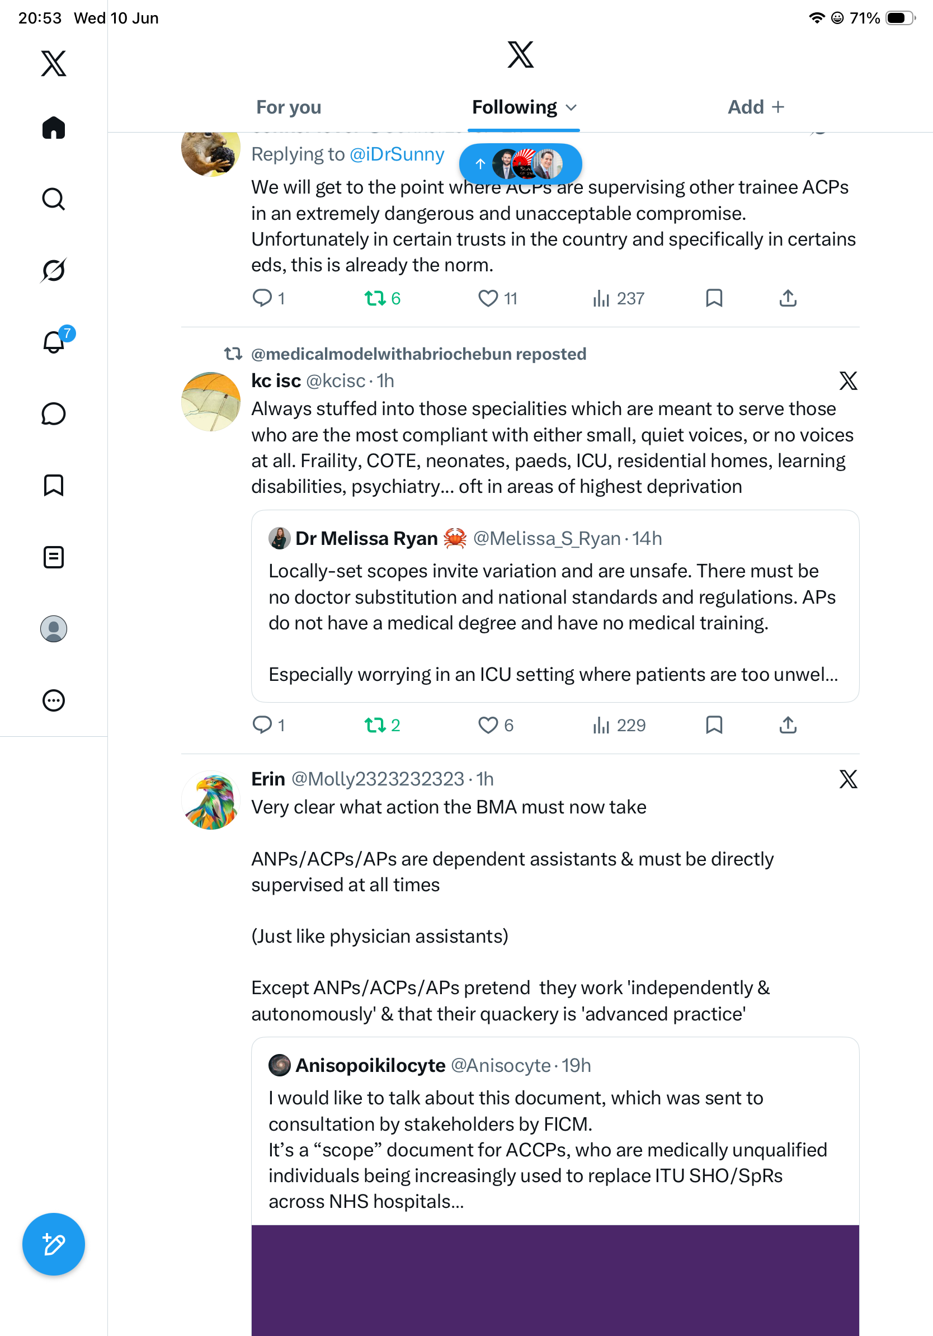Open the Lists icon in sidebar
Image resolution: width=933 pixels, height=1336 pixels.
[x=54, y=557]
